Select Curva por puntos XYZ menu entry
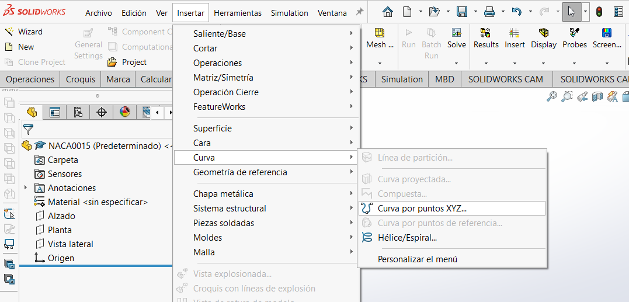Screen dimensions: 629x302 [x=422, y=208]
